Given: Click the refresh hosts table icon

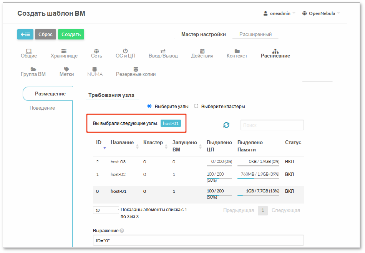Looking at the screenshot, I should click(226, 125).
